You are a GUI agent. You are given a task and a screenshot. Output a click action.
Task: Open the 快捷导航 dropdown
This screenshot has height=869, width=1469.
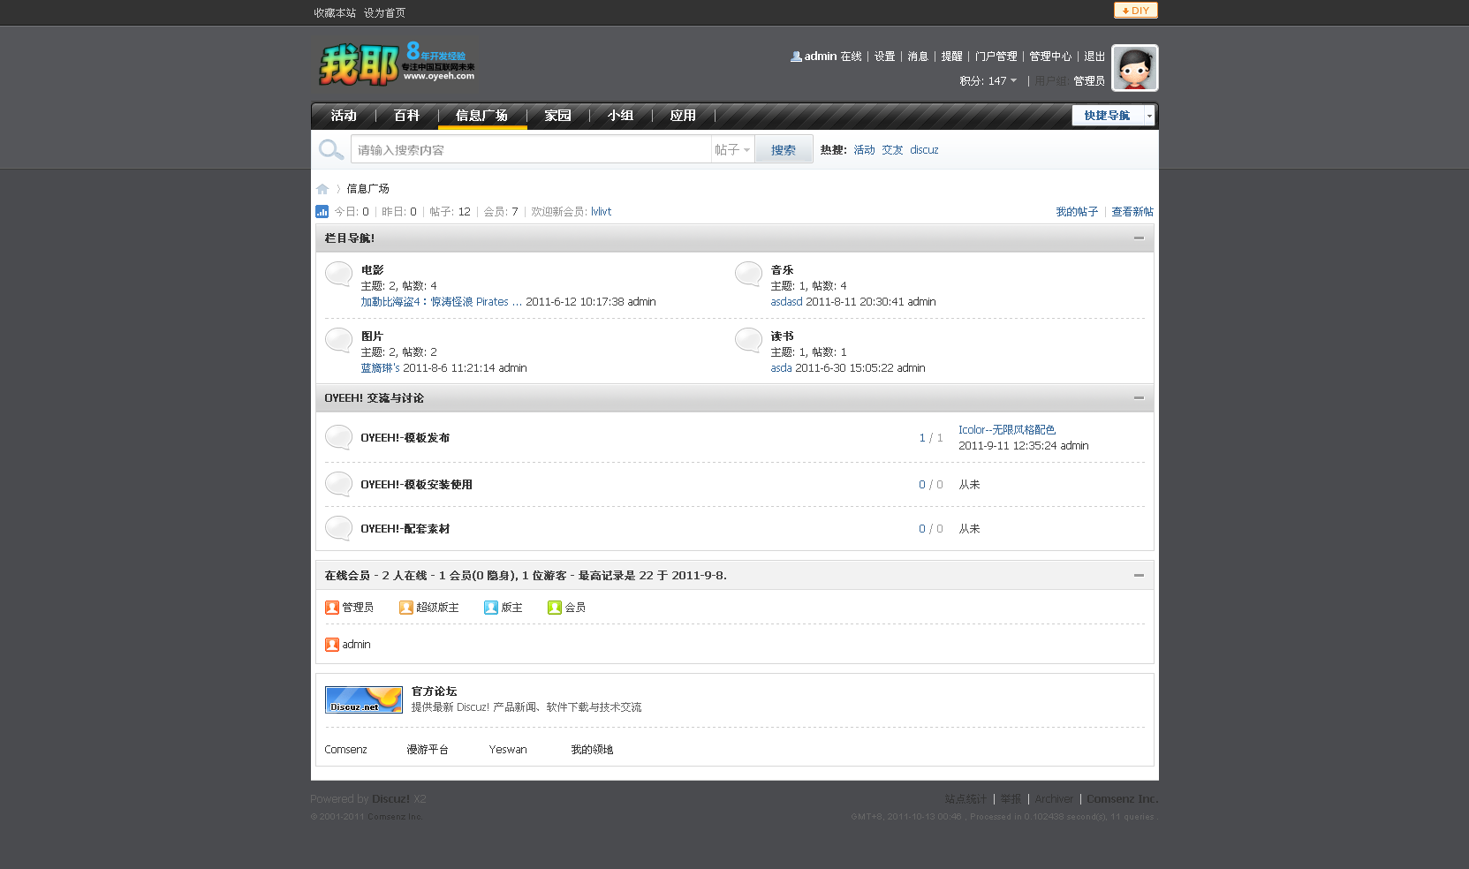pyautogui.click(x=1113, y=116)
